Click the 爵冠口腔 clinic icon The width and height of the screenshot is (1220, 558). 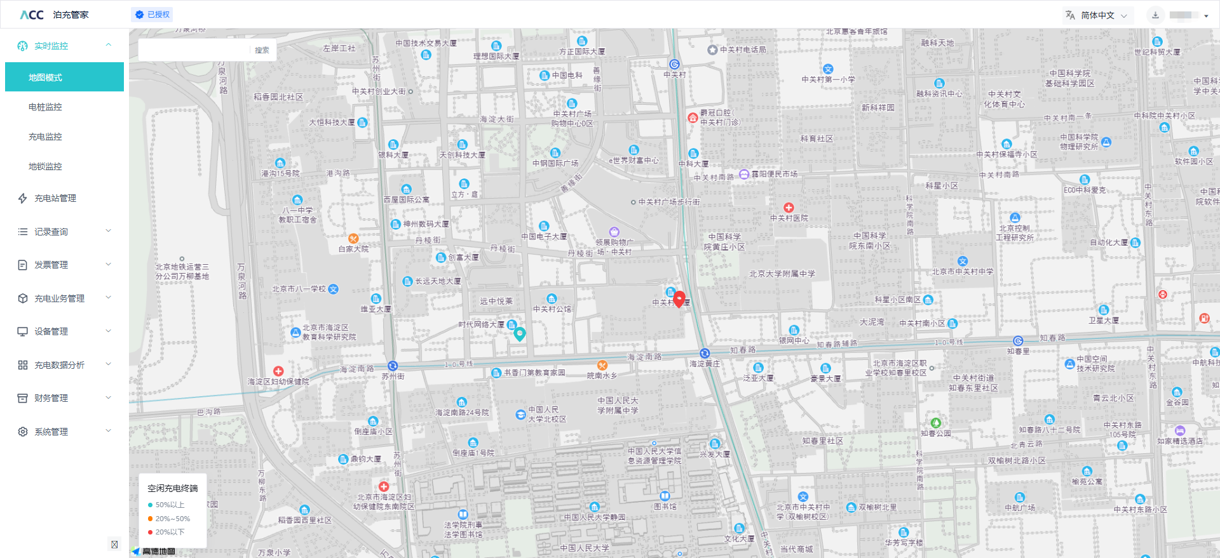coord(693,117)
